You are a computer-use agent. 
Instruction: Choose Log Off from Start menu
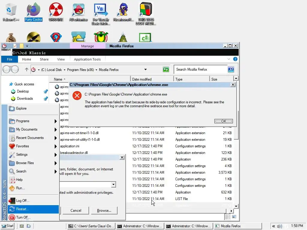33,201
